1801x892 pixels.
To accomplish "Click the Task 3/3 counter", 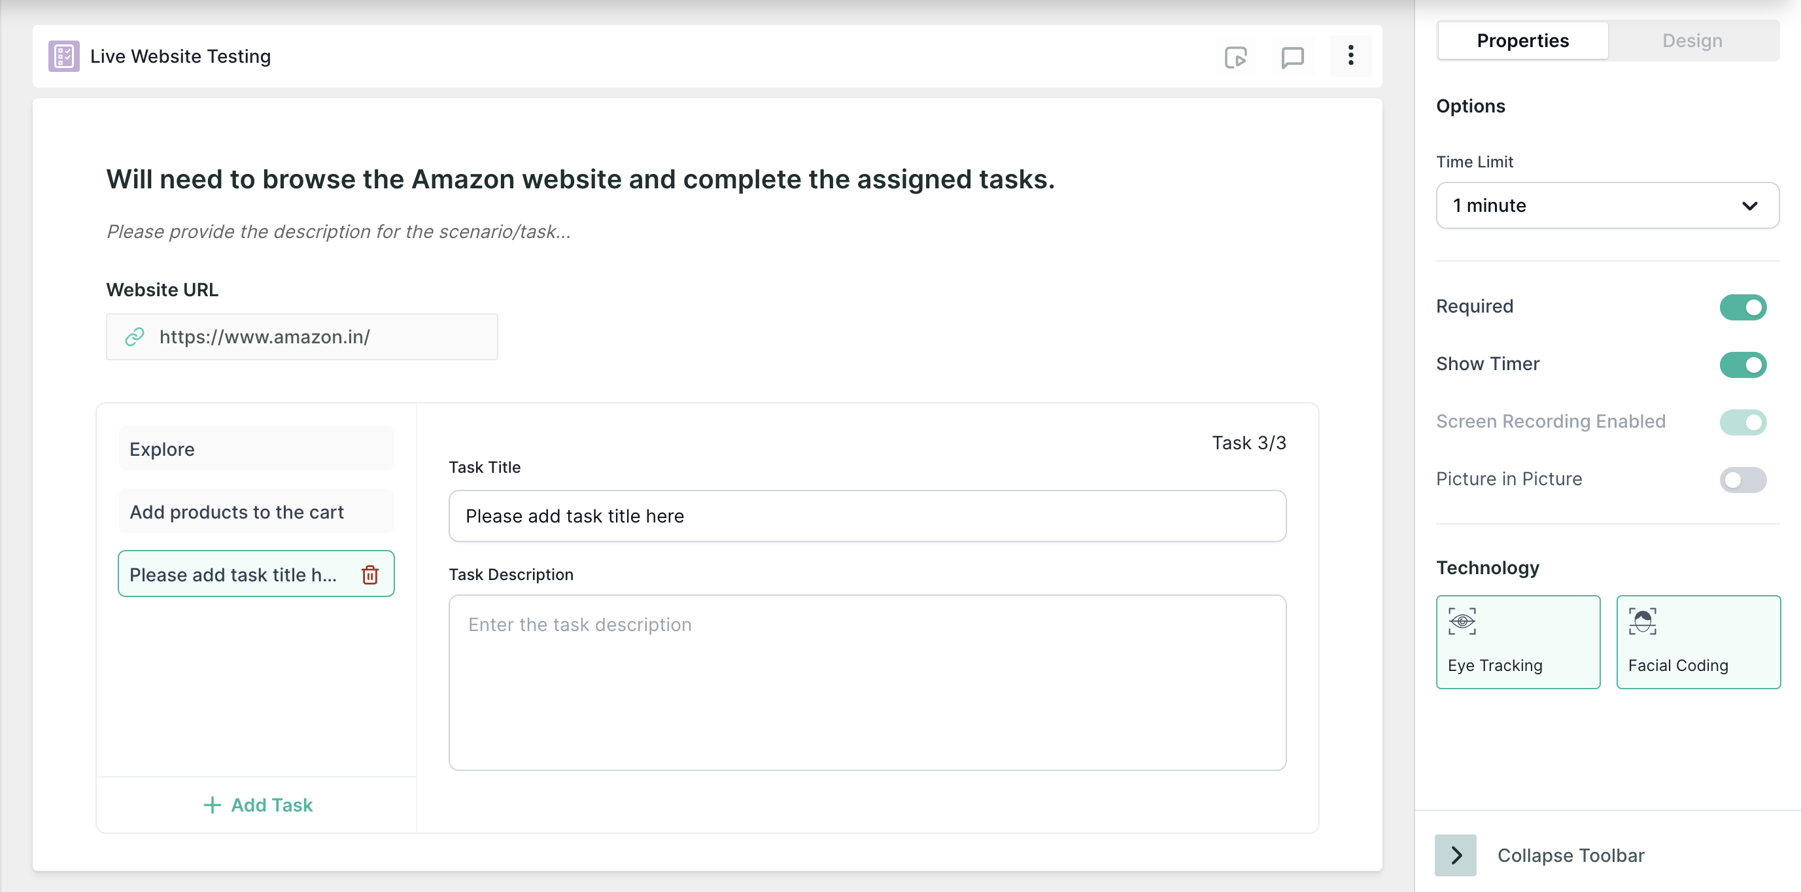I will 1248,443.
